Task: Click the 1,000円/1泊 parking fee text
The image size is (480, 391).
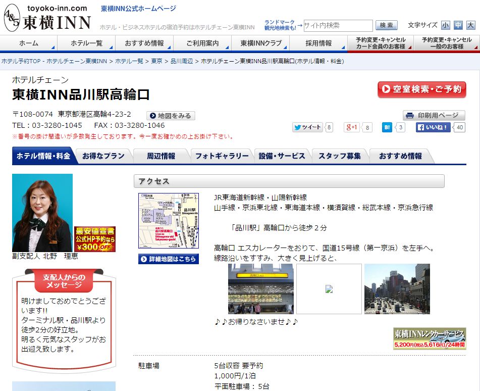Action: point(235,376)
